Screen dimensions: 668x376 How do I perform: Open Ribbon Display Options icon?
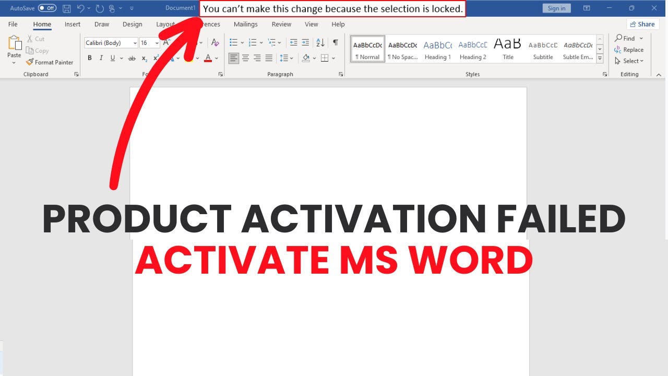click(x=587, y=8)
